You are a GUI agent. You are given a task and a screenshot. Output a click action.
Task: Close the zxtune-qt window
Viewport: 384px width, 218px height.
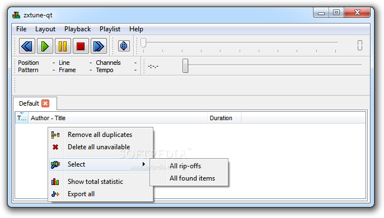[x=357, y=12]
